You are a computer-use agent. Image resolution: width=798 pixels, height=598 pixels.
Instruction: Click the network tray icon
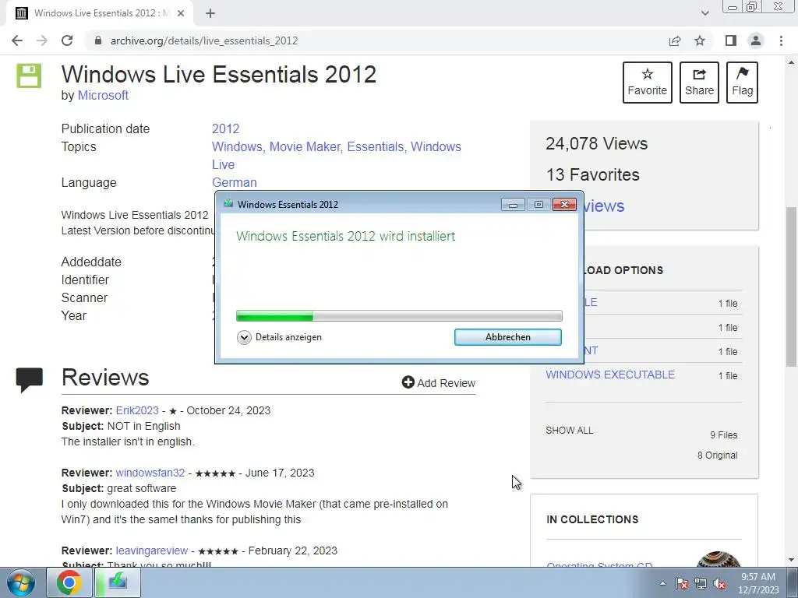[701, 583]
